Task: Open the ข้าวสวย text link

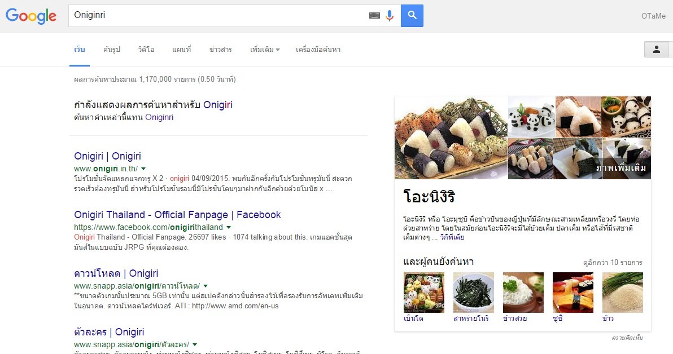Action: pos(515,318)
